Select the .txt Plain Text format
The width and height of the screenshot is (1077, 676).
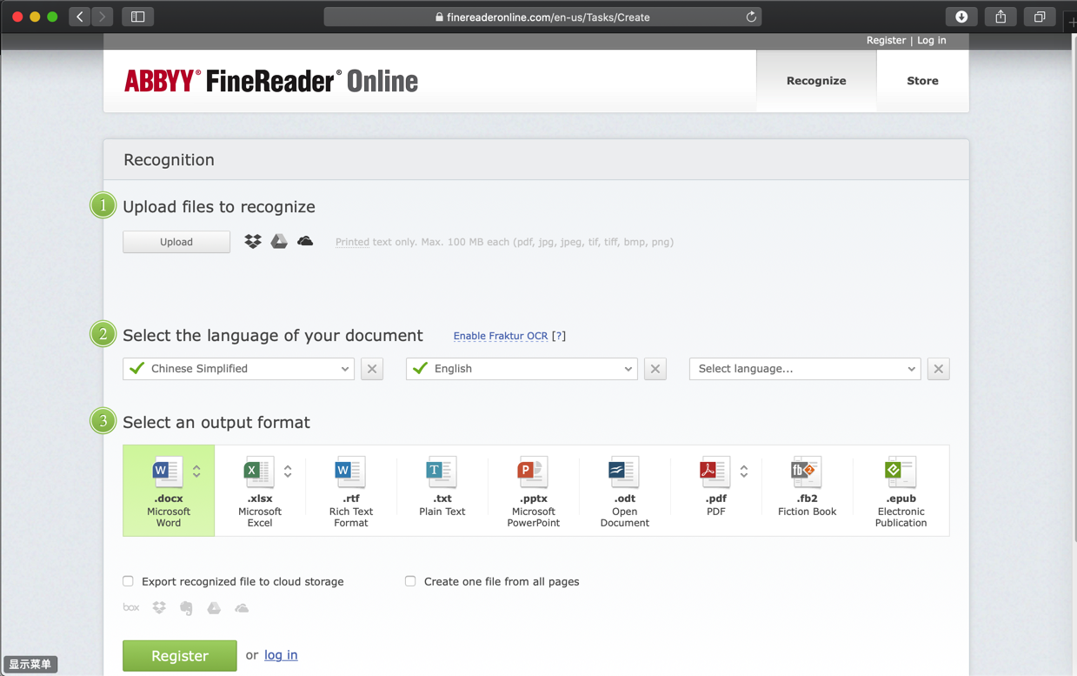coord(442,491)
